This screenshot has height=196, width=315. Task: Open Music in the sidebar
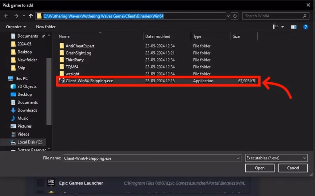pyautogui.click(x=19, y=118)
